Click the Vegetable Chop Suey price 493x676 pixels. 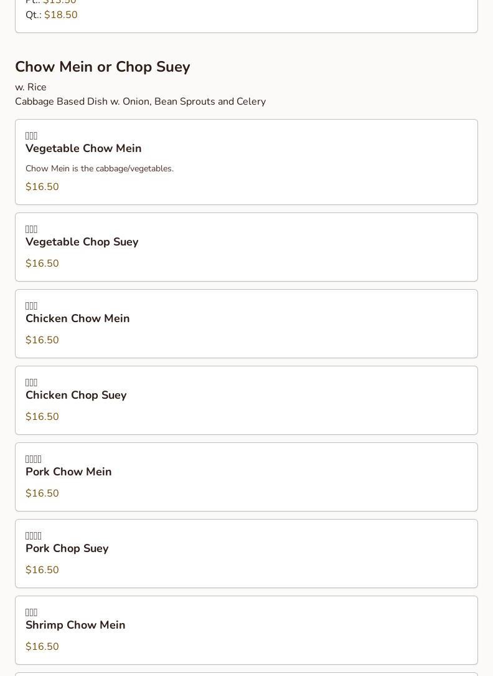click(42, 264)
